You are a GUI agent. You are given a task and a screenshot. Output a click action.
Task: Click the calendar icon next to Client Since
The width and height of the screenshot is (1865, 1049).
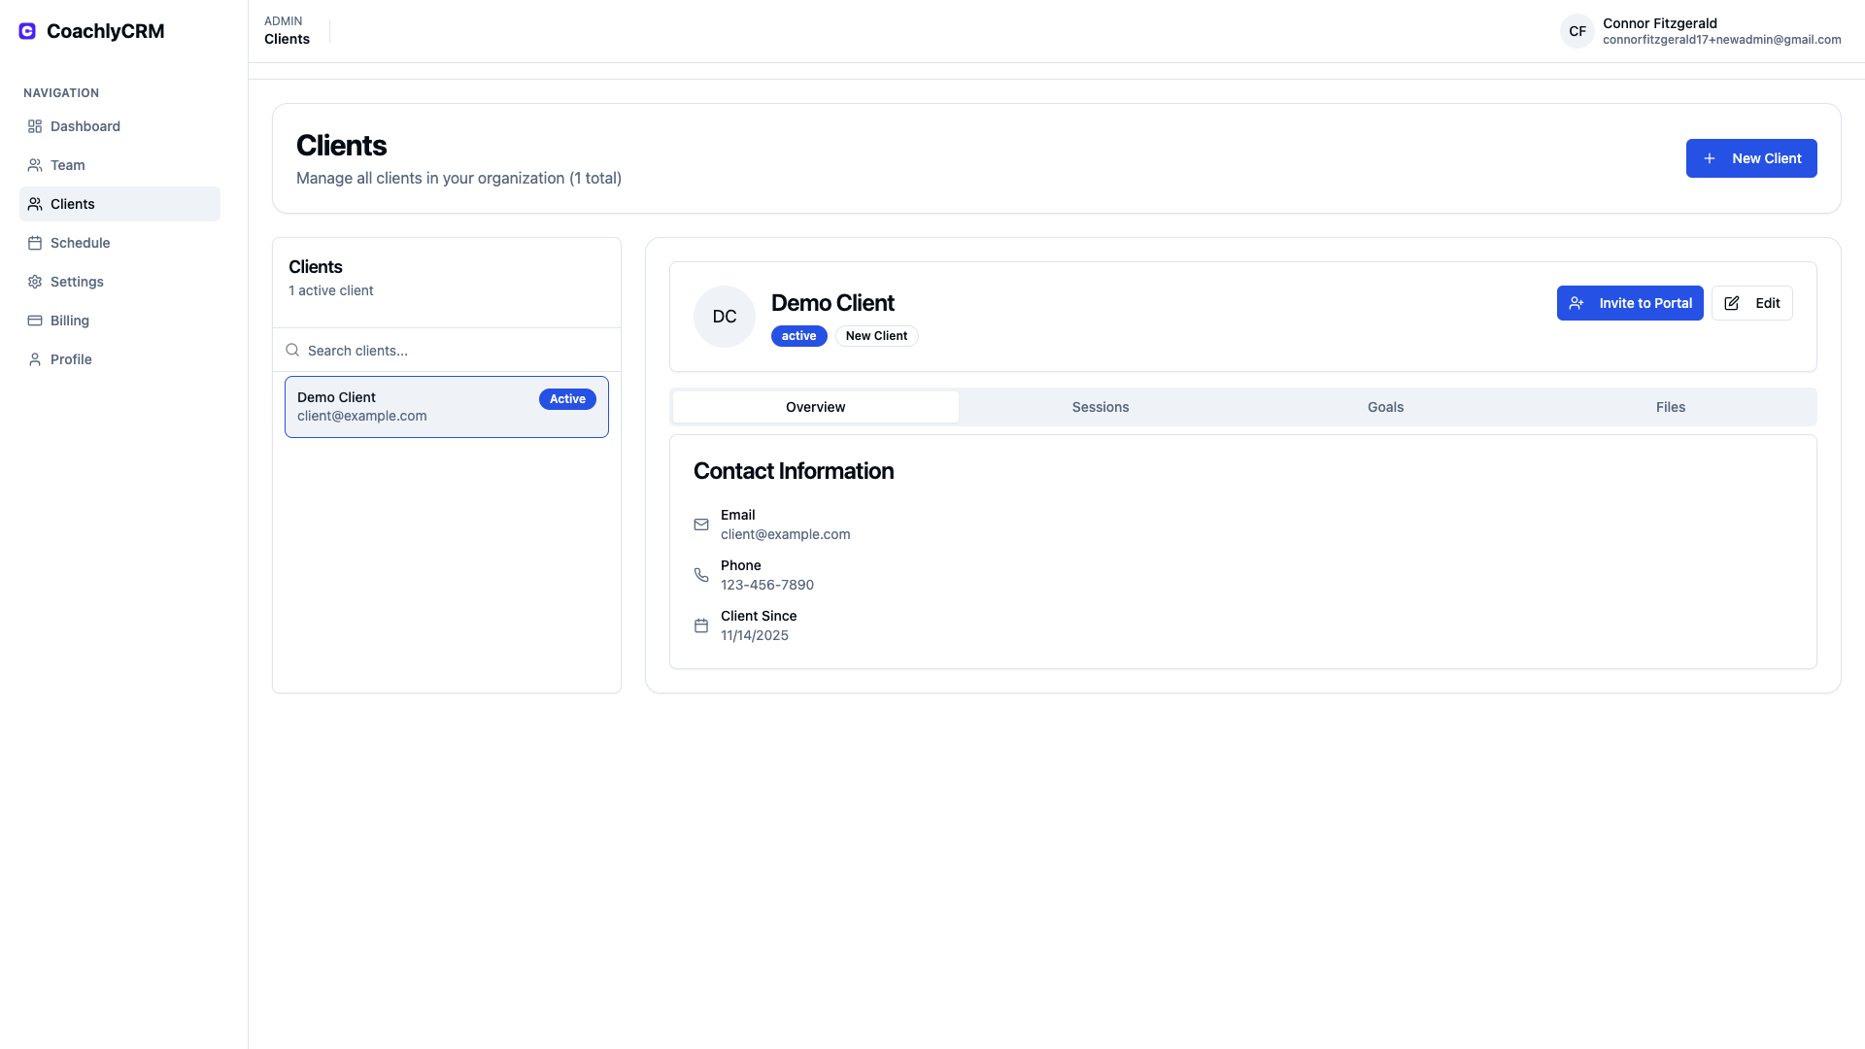click(x=701, y=626)
